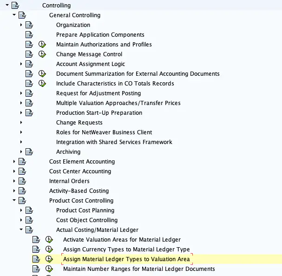The width and height of the screenshot is (282, 276).
Task: Select 'Assign Material Ledger Types to Valuation Area' text
Action: click(126, 259)
